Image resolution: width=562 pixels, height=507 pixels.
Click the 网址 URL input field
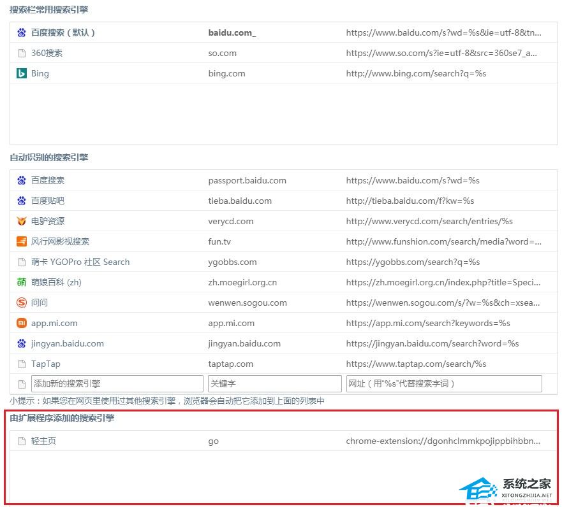tap(443, 383)
